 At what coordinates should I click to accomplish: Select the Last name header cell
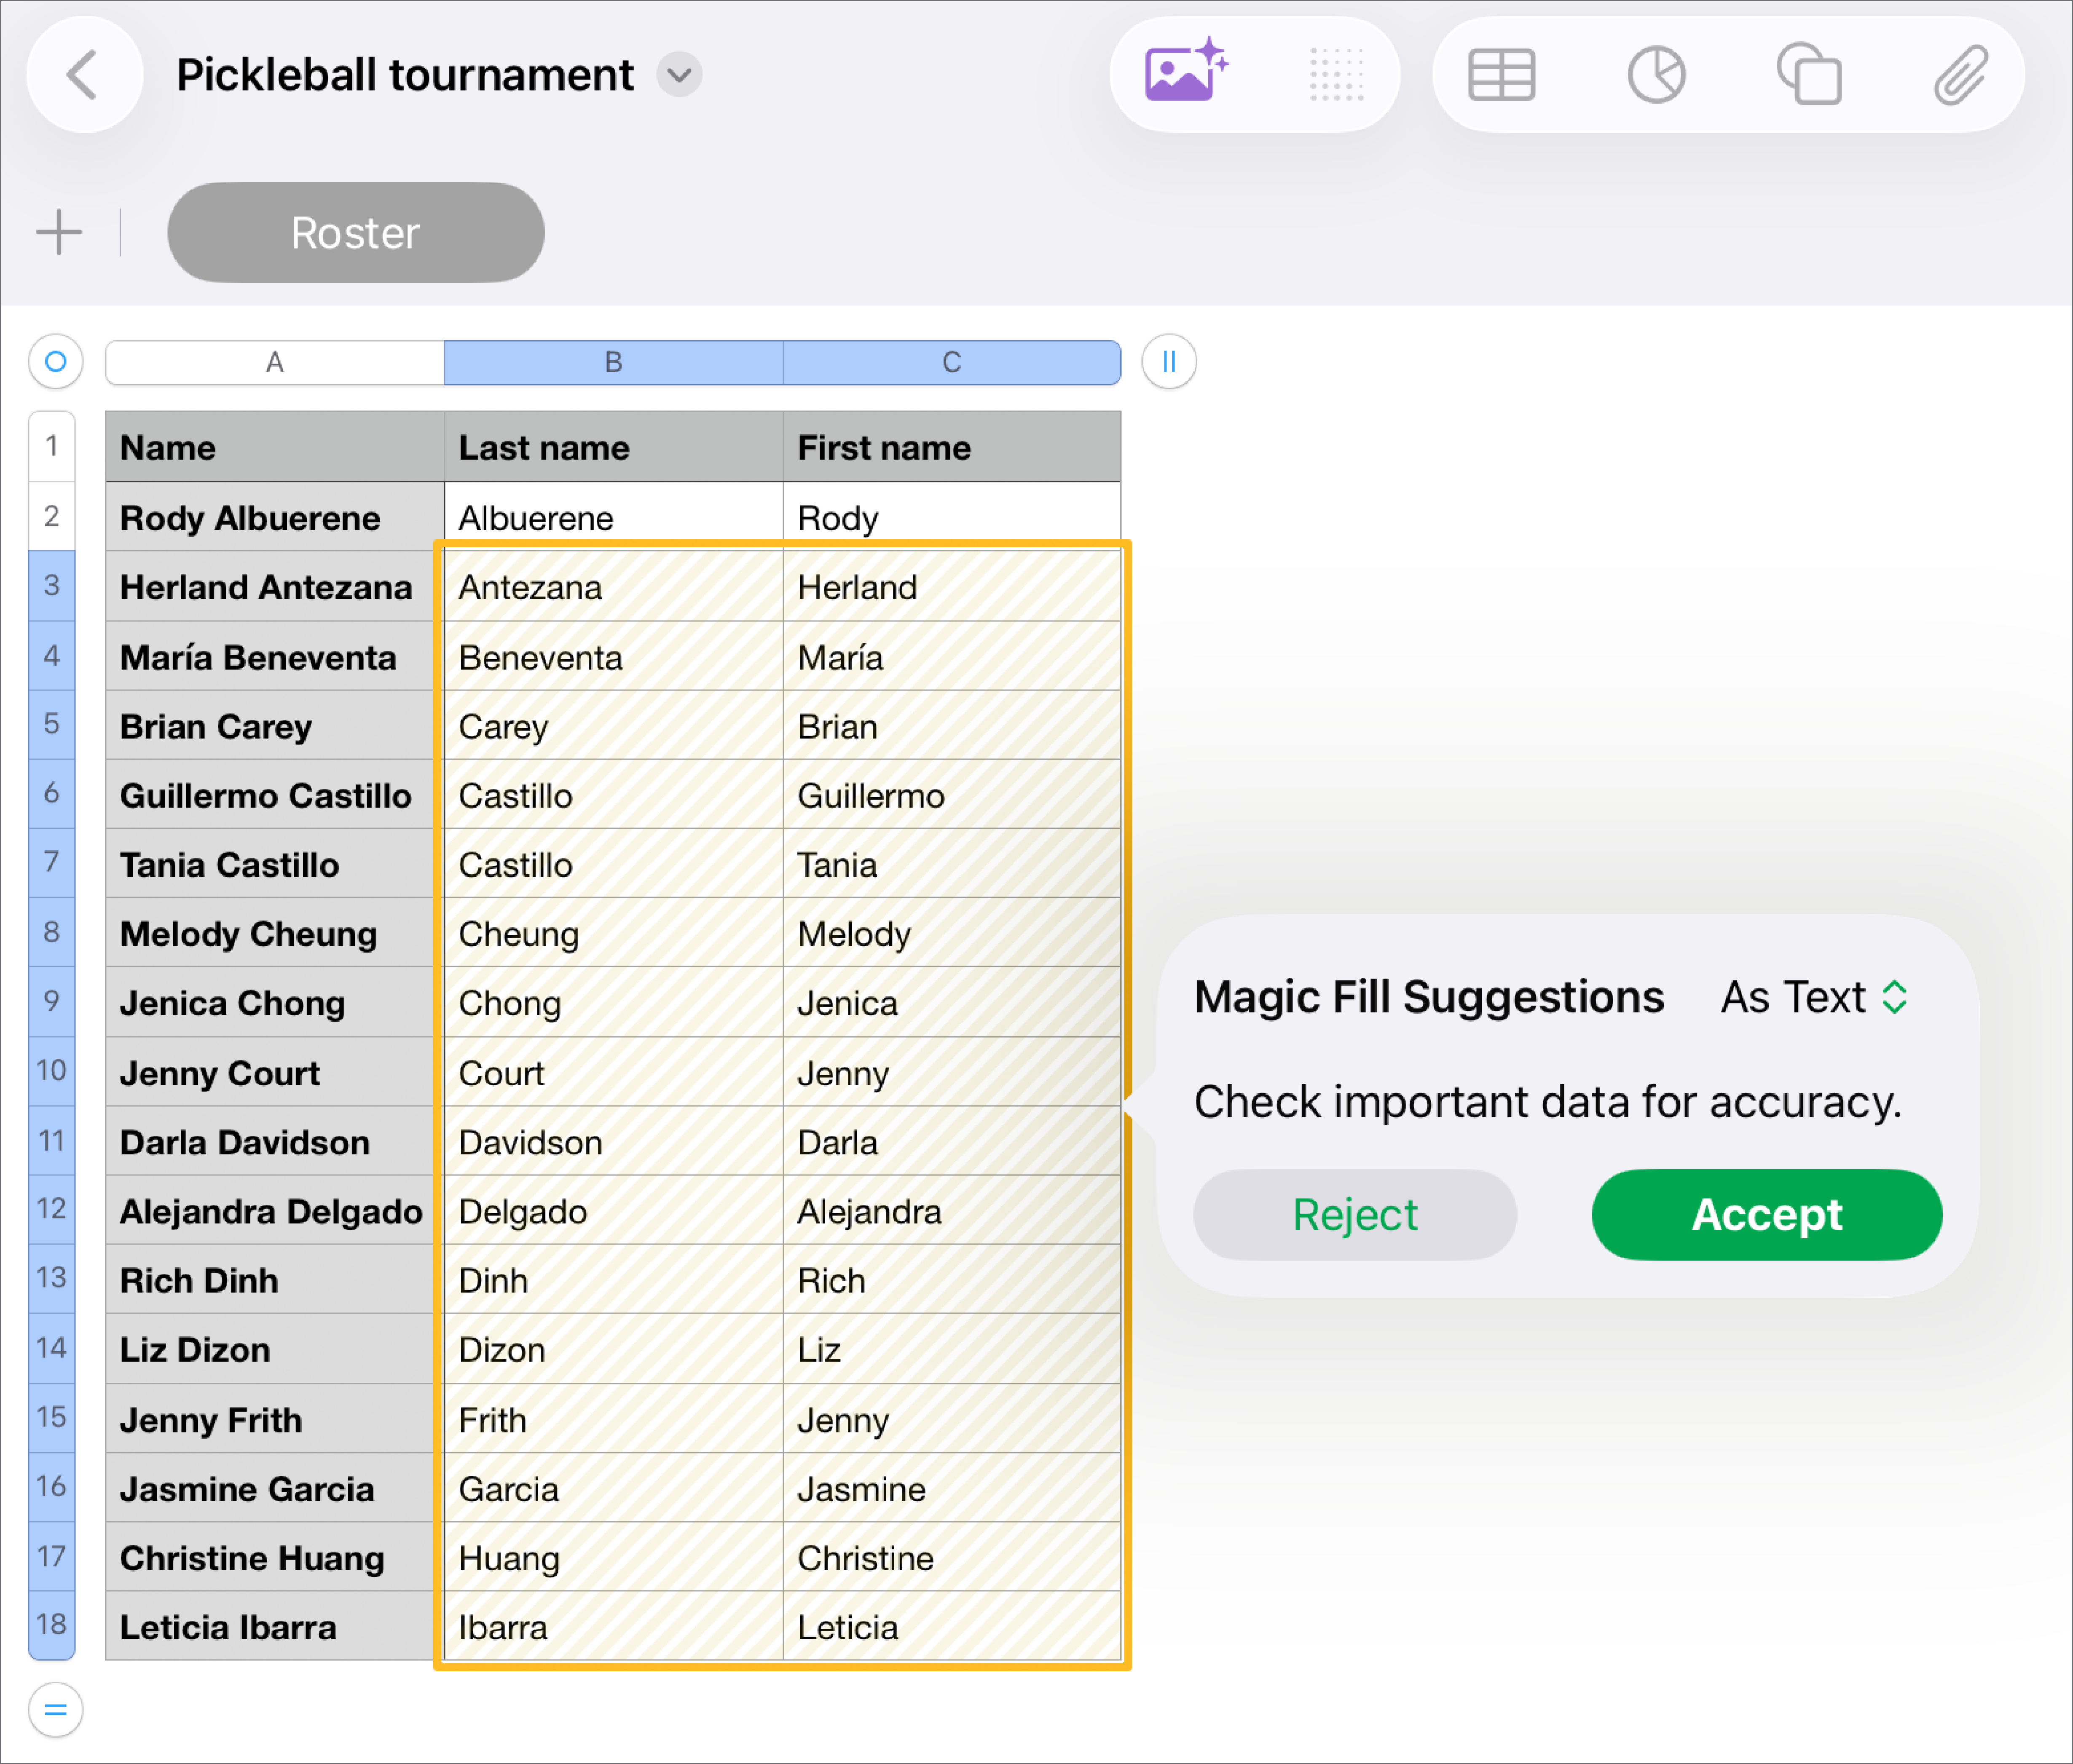click(x=612, y=447)
